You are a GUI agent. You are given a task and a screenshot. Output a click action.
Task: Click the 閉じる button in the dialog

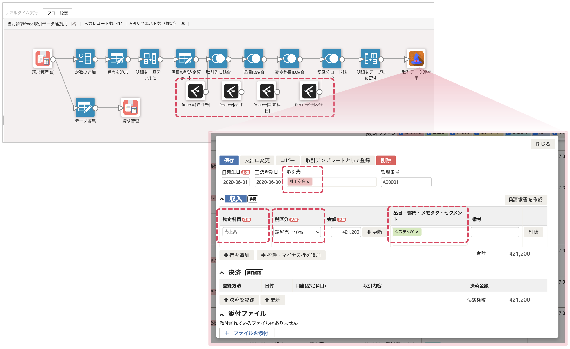(543, 144)
